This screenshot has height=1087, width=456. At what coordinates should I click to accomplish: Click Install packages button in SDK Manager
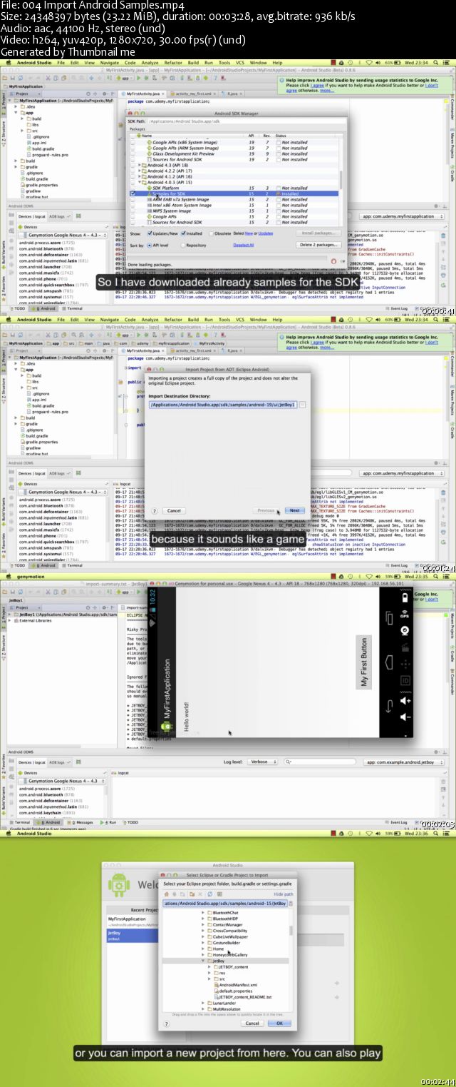coord(317,233)
